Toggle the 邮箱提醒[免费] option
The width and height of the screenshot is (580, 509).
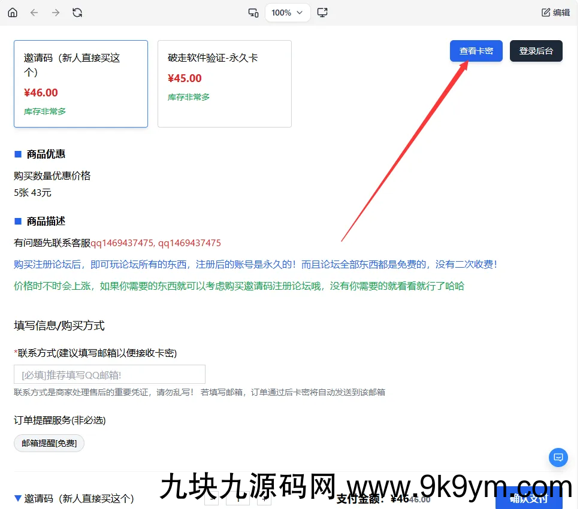(49, 443)
